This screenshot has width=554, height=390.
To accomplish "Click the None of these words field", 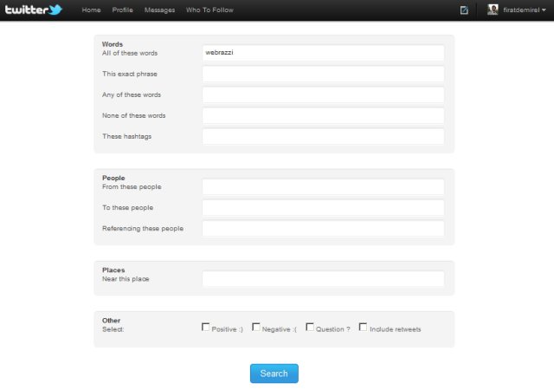I will tap(323, 115).
